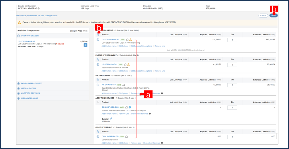289x149 pixels.
Task: Expand ADOPTION SERVICES in Available Components
Action: [18, 93]
